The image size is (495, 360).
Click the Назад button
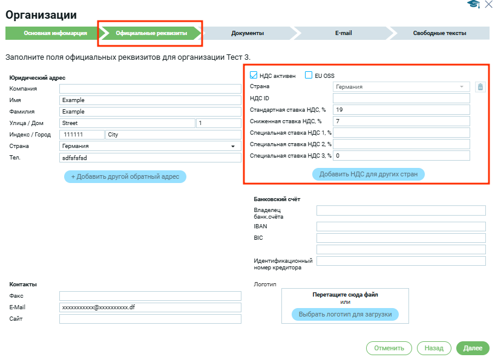coord(433,348)
